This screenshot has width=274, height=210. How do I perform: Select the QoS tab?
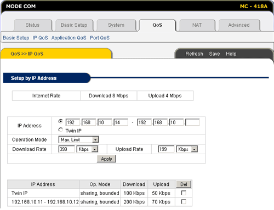(x=157, y=25)
